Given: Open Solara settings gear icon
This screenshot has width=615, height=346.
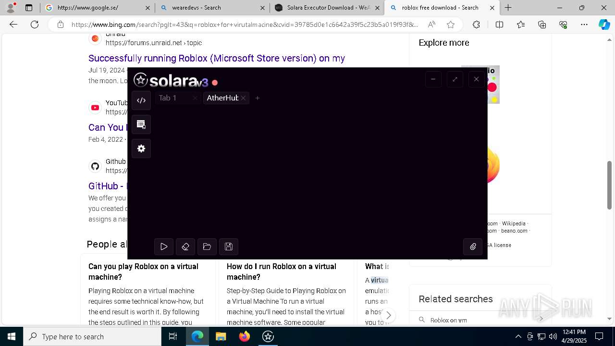Looking at the screenshot, I should [x=141, y=148].
